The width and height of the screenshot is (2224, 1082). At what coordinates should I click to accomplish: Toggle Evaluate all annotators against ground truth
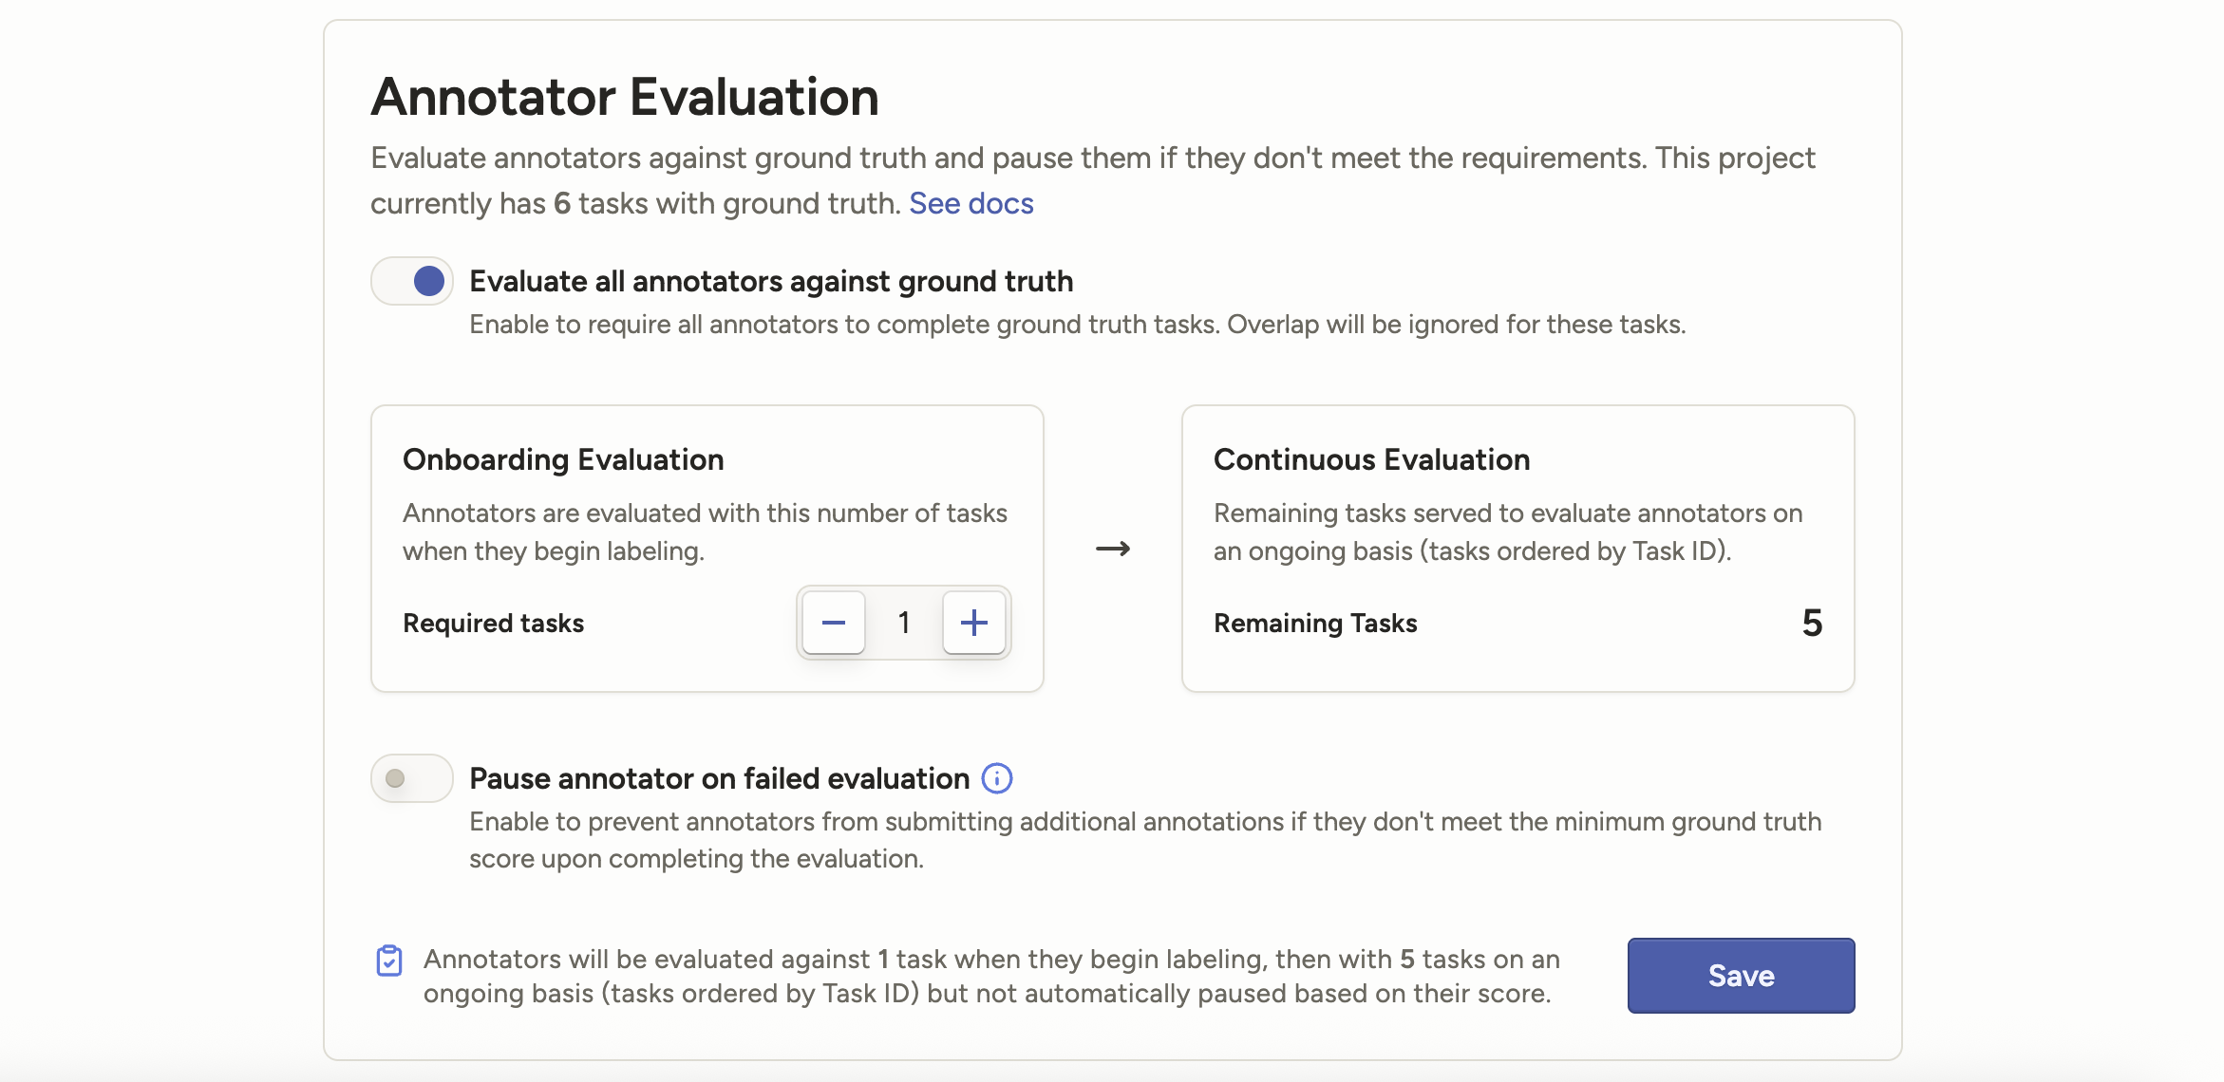412,281
